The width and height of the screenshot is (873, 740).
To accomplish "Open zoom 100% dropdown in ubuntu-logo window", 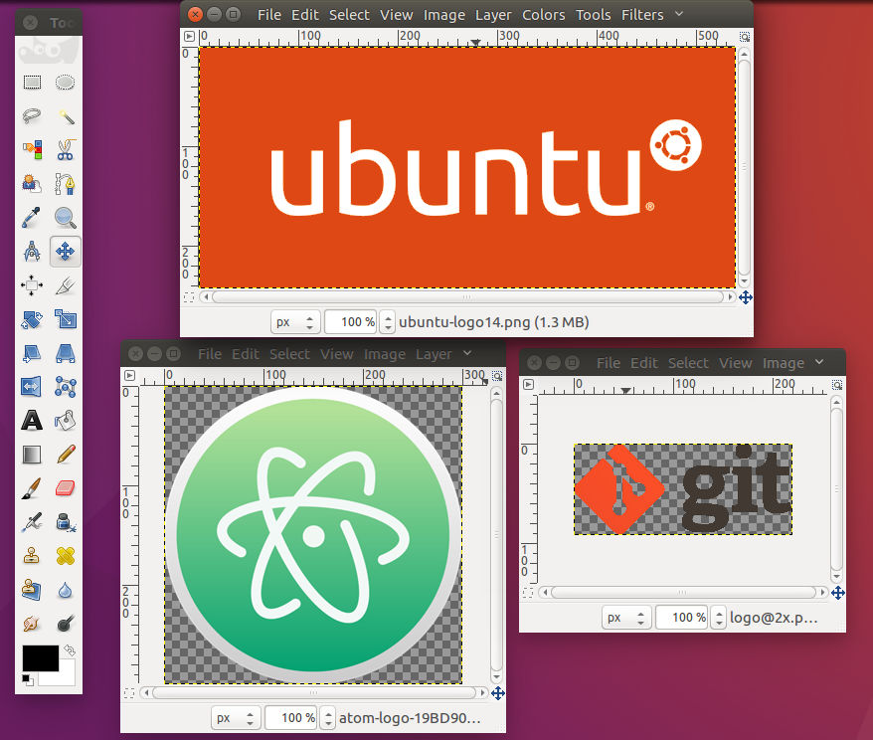I will tap(388, 322).
